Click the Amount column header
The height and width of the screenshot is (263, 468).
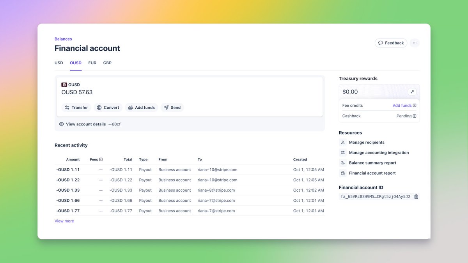click(x=73, y=159)
